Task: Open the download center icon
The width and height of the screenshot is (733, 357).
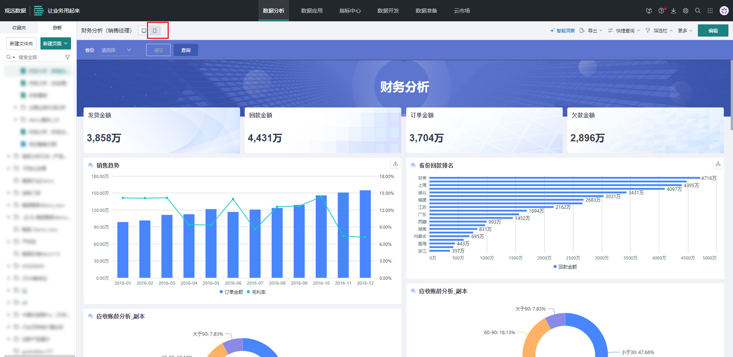Action: [x=673, y=11]
